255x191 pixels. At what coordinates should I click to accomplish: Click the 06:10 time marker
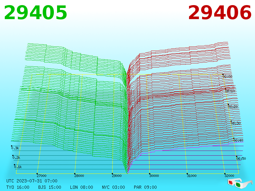point(230,91)
